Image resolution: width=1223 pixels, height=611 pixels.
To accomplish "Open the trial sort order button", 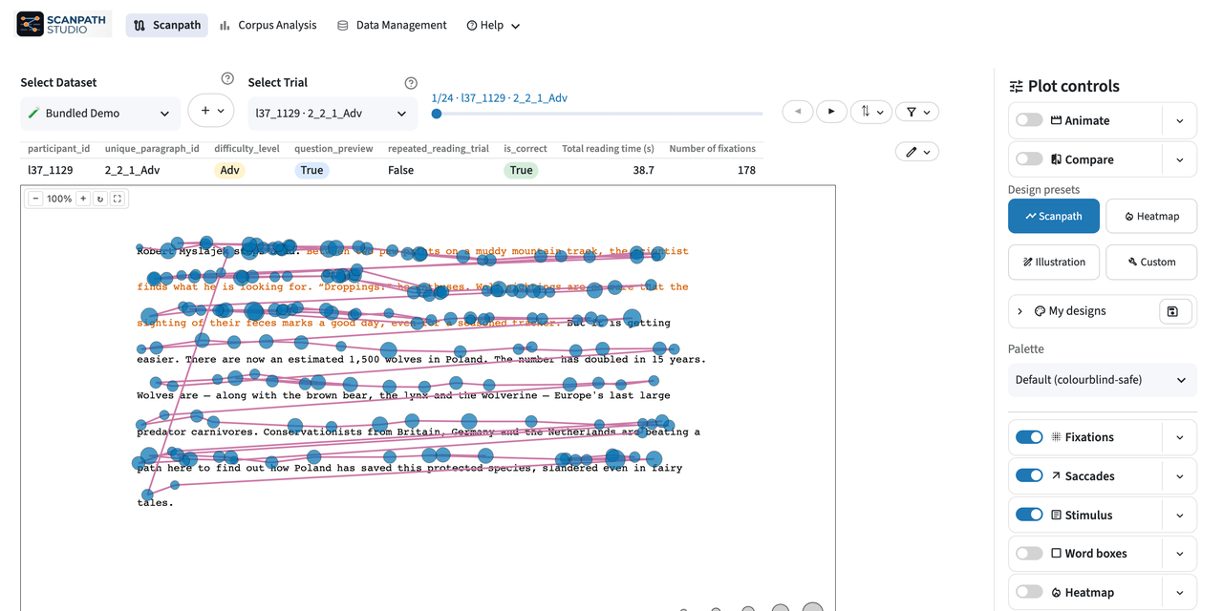I will (x=870, y=112).
